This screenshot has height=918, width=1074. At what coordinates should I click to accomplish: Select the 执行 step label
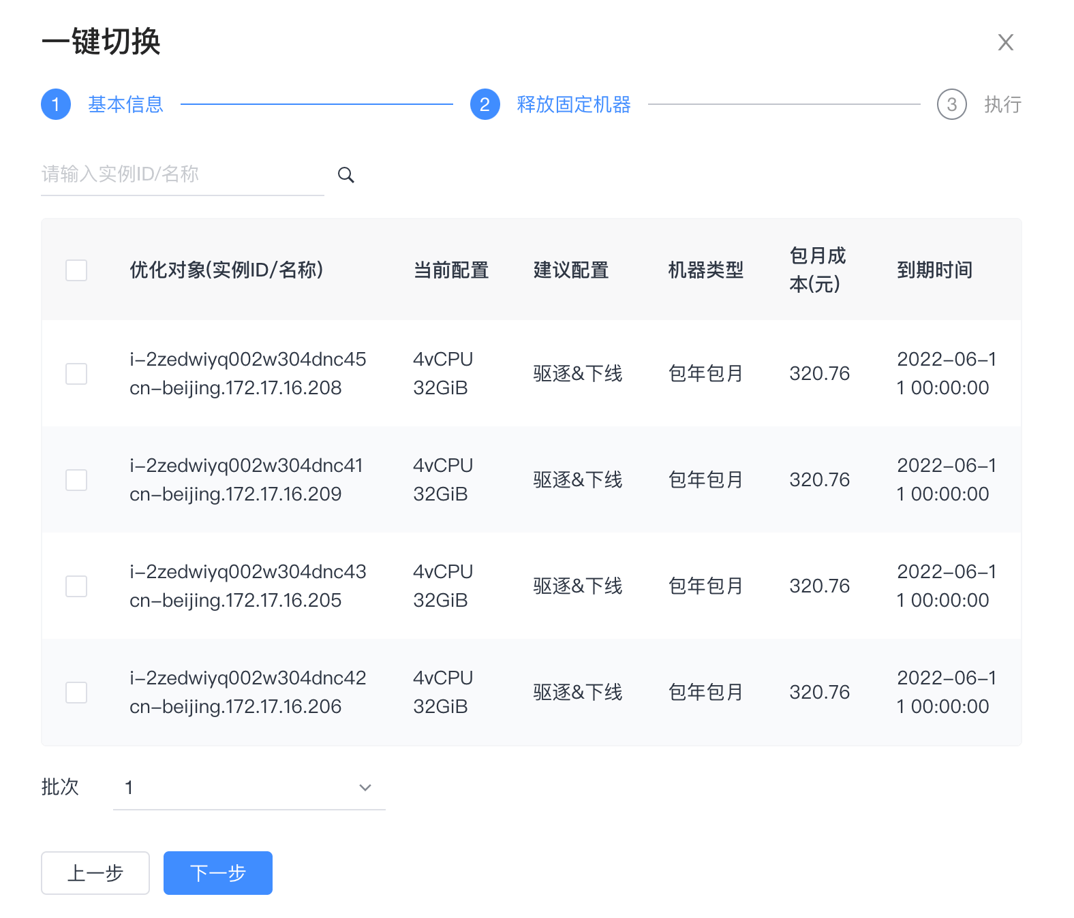coord(1003,104)
